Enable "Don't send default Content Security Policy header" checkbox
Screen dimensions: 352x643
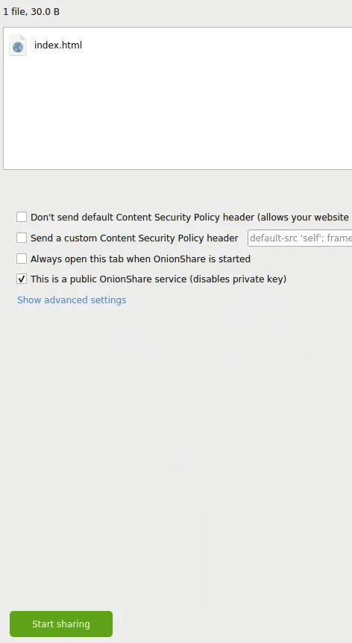pyautogui.click(x=22, y=217)
